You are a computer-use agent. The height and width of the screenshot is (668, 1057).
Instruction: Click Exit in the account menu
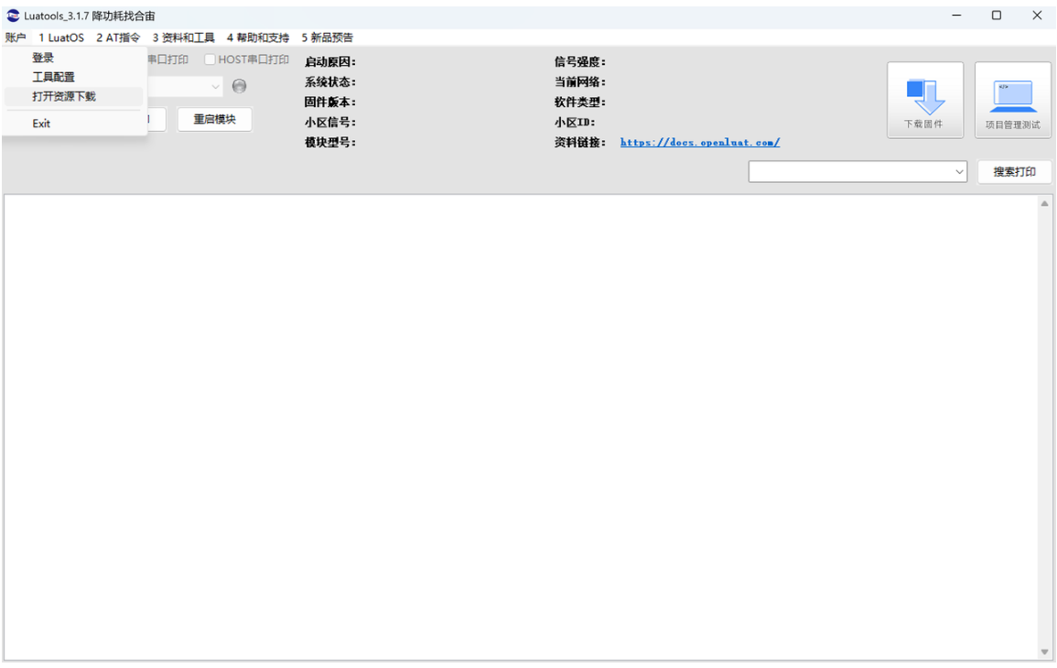(x=40, y=123)
